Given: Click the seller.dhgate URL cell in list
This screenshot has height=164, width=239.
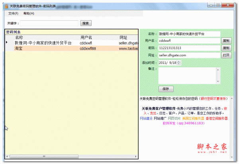Looking at the screenshot, I should coord(128,43).
